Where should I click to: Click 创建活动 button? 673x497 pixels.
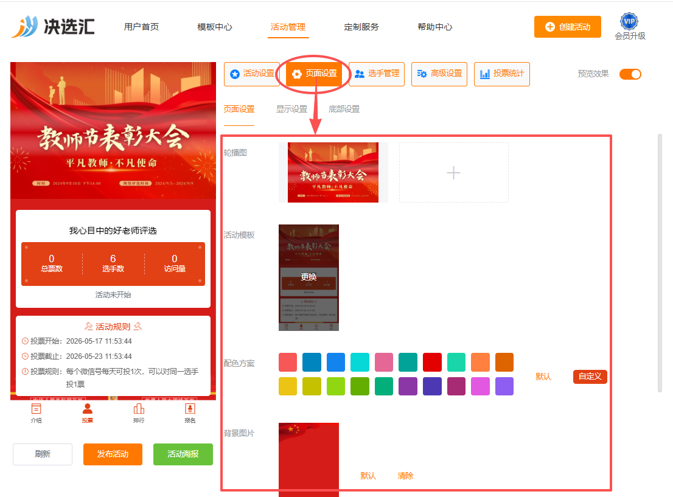[567, 27]
